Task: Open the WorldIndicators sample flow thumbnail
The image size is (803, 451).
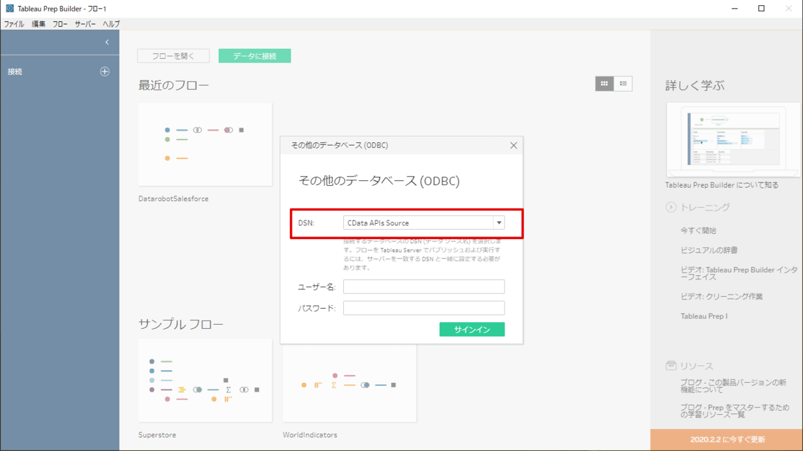Action: [349, 383]
